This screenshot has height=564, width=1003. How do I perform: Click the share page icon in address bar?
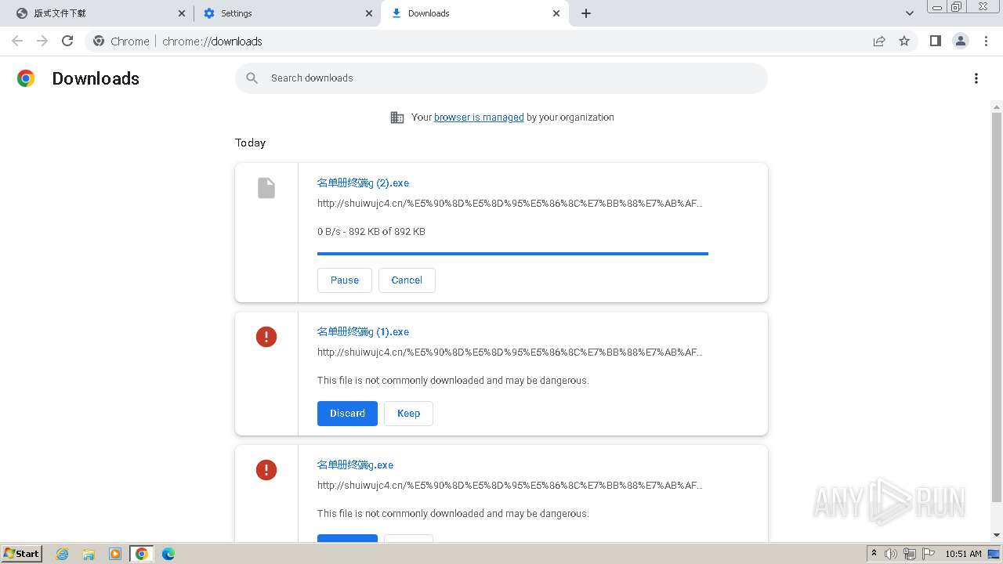point(879,41)
